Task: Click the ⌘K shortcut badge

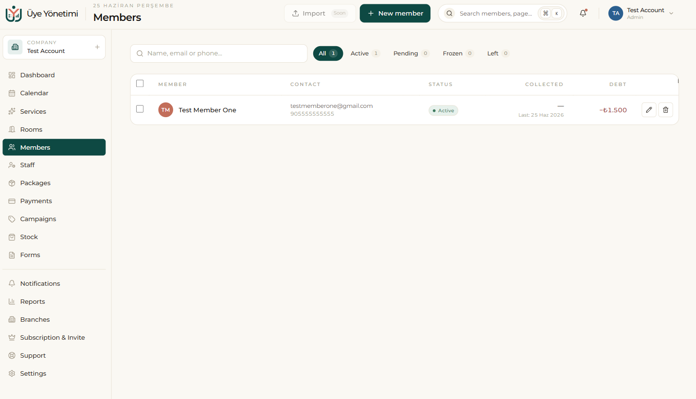Action: (551, 14)
